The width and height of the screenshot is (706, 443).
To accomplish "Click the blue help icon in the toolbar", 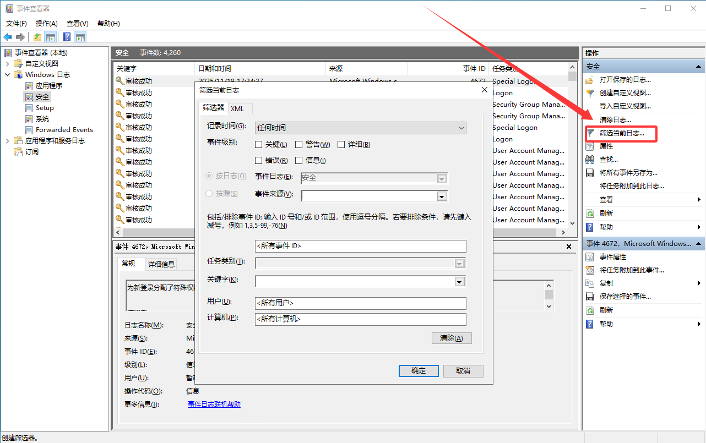I will [67, 37].
